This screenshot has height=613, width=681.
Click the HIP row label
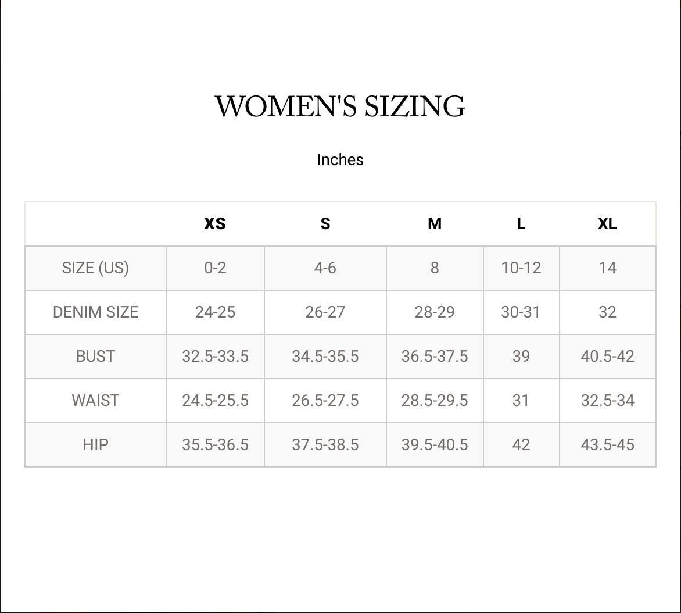[95, 445]
